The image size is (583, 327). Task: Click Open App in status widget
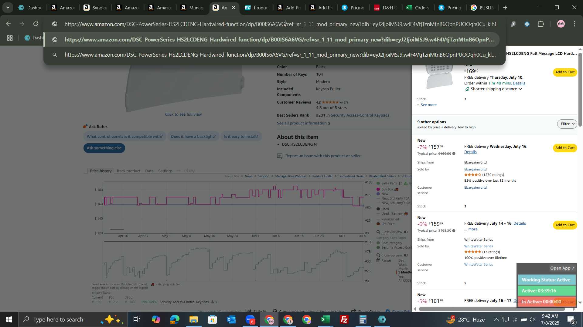(562, 268)
